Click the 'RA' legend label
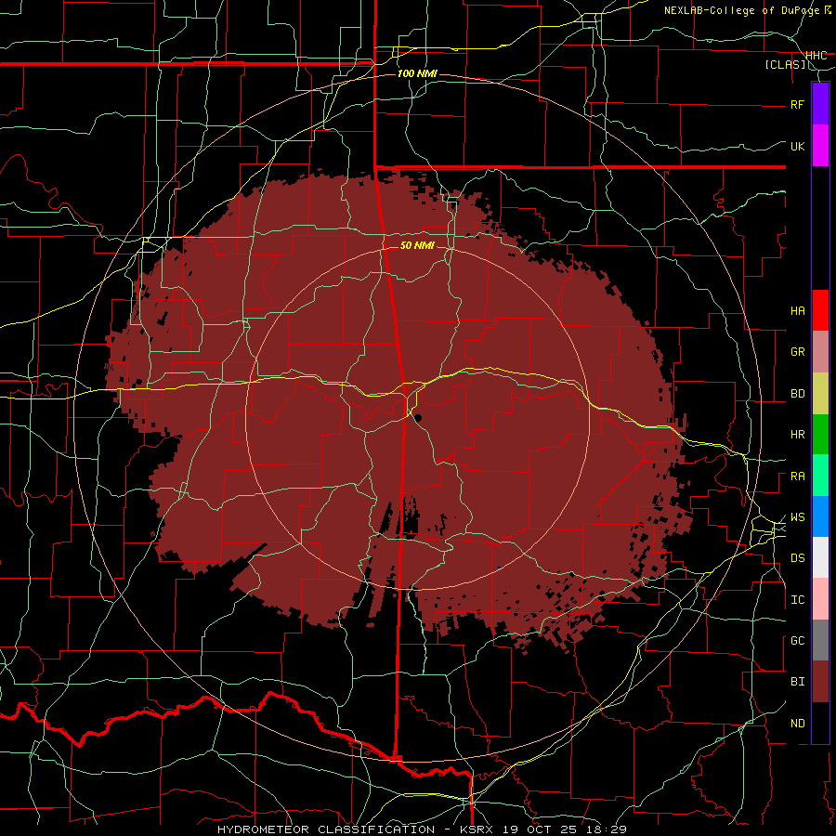 pos(798,477)
